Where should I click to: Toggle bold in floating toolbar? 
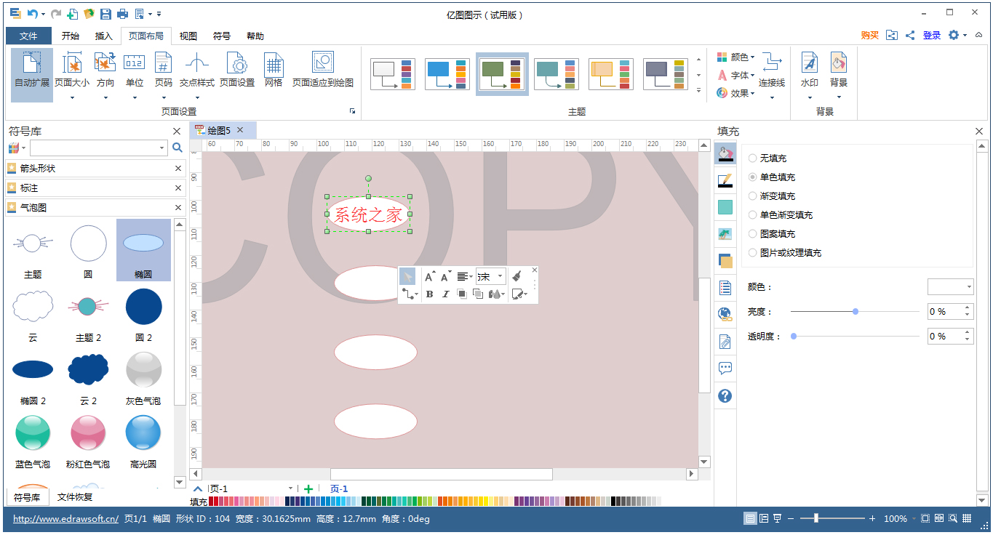pos(429,294)
